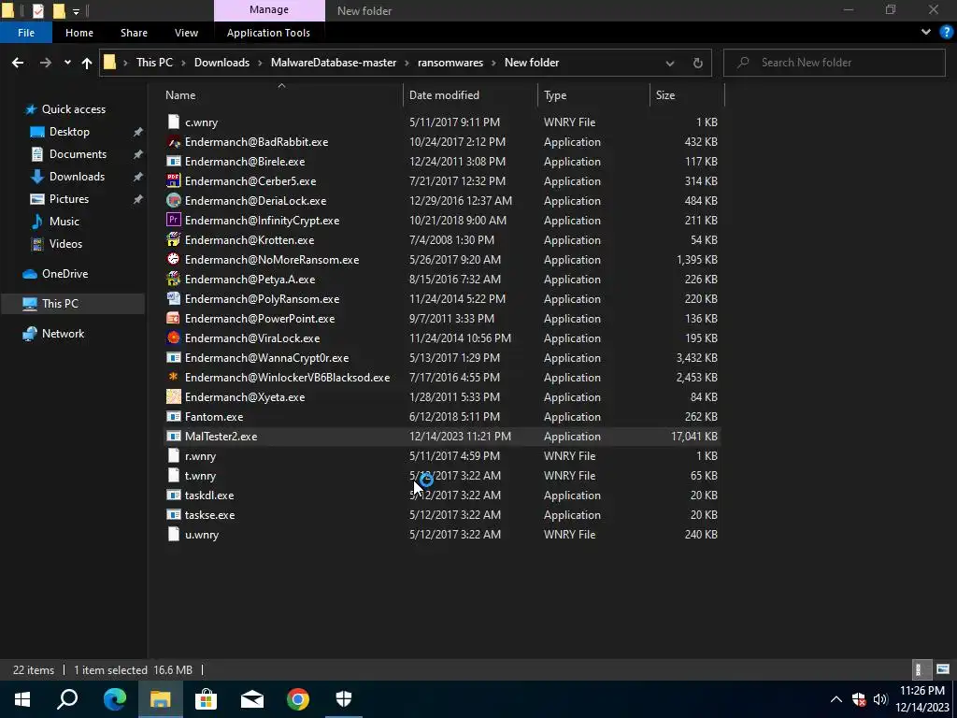Select Desktop in Quick access
This screenshot has height=718, width=957.
pos(69,131)
